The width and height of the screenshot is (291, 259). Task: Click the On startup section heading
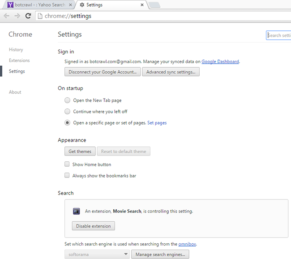point(70,88)
